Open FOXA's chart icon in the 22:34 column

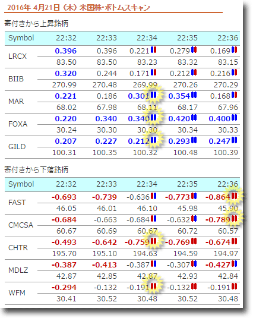tap(154, 118)
